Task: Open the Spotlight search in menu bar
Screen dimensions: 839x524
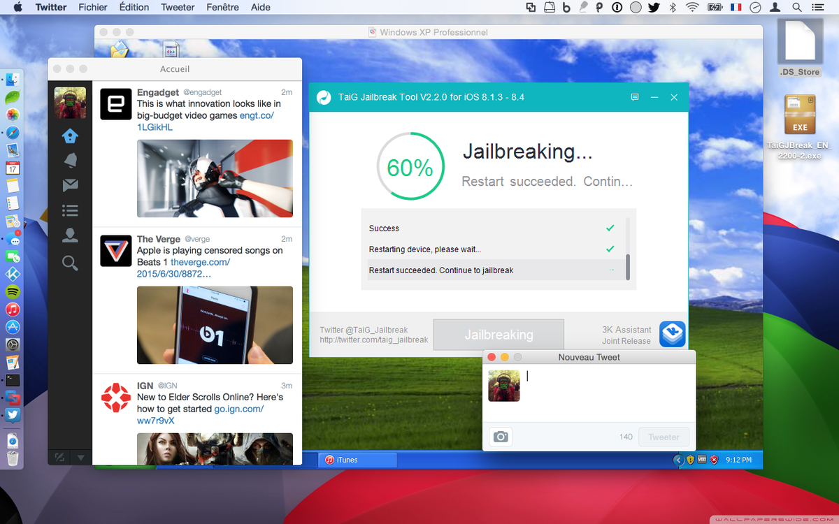Action: coord(797,7)
